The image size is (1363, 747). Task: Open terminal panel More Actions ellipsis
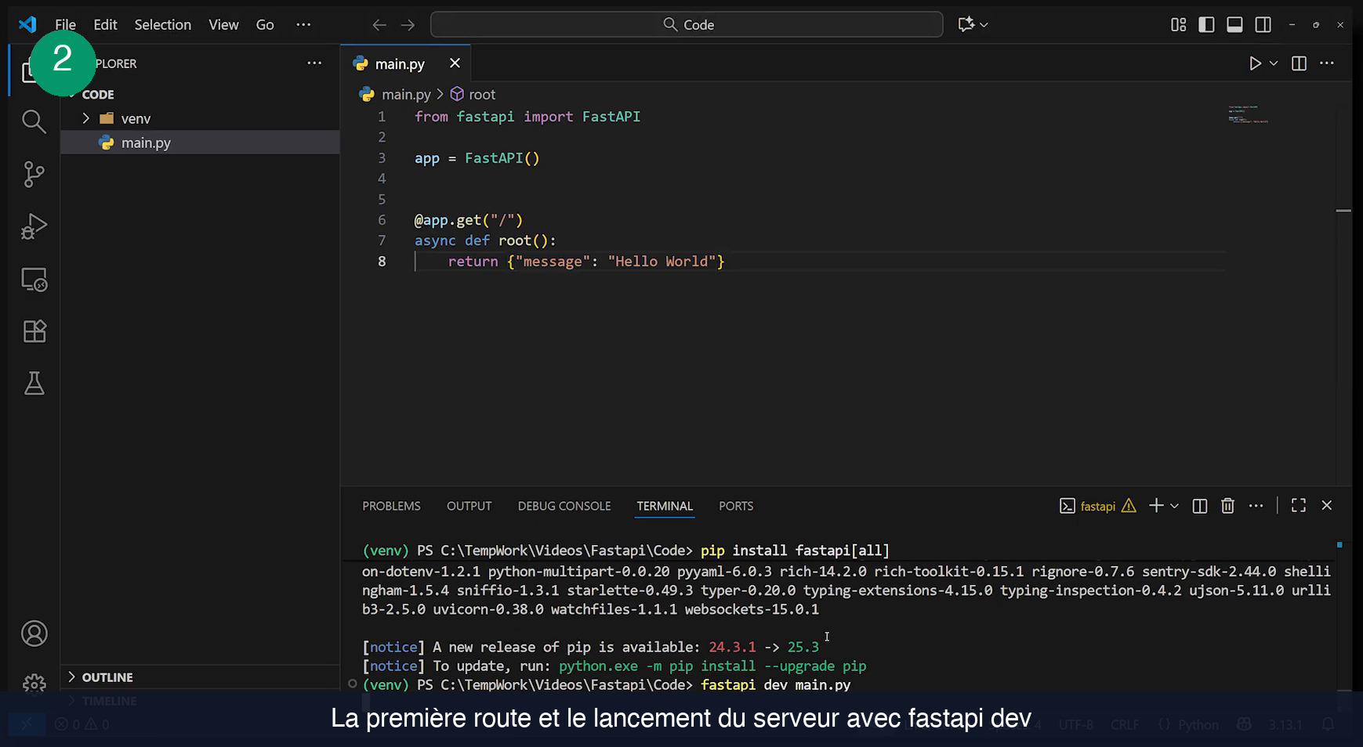click(1256, 506)
